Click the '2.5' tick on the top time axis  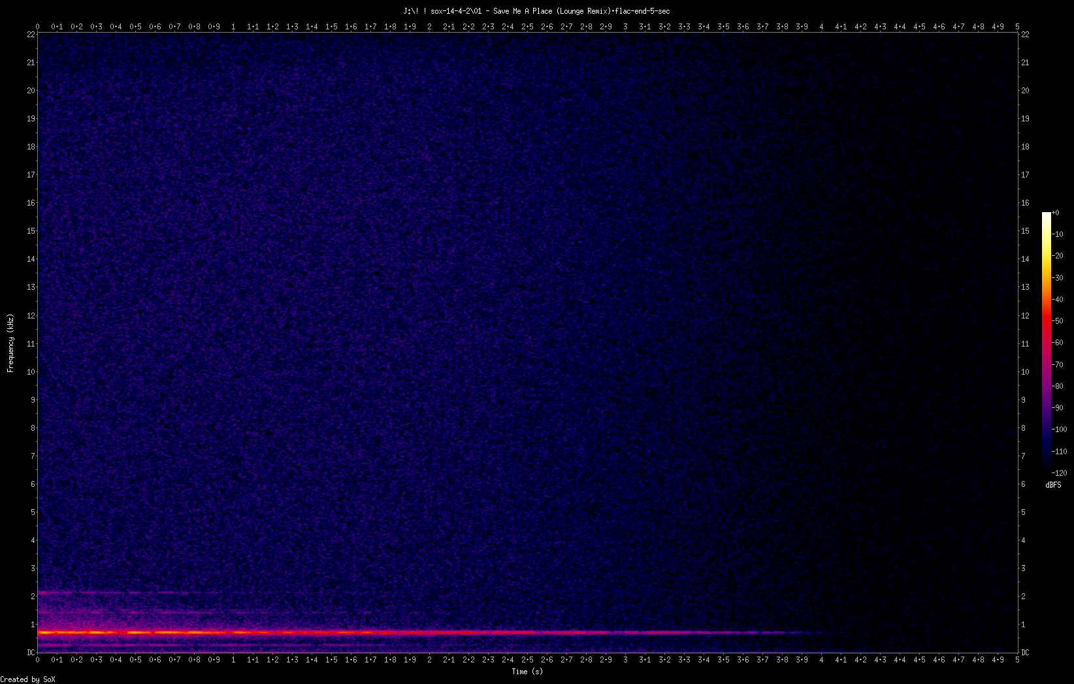pyautogui.click(x=528, y=27)
